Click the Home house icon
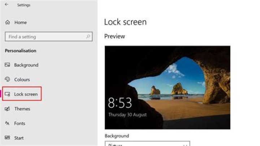The height and width of the screenshot is (146, 260). point(8,22)
